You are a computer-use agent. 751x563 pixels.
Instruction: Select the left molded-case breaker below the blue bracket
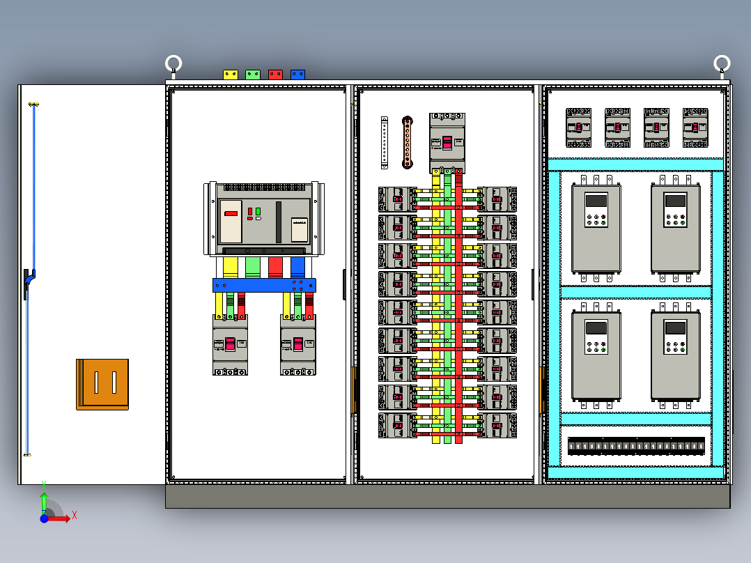click(231, 345)
